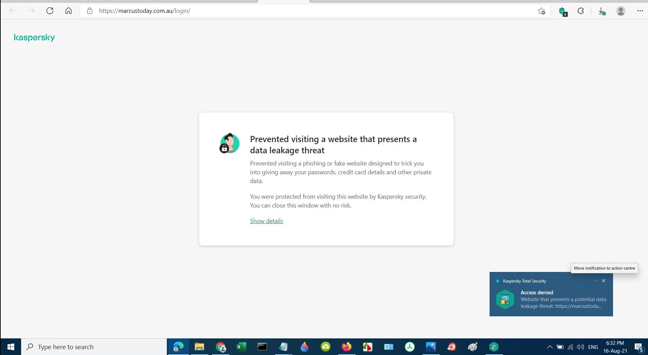Open the Kaspersky Protection extension icon
648x355 pixels.
pyautogui.click(x=563, y=12)
